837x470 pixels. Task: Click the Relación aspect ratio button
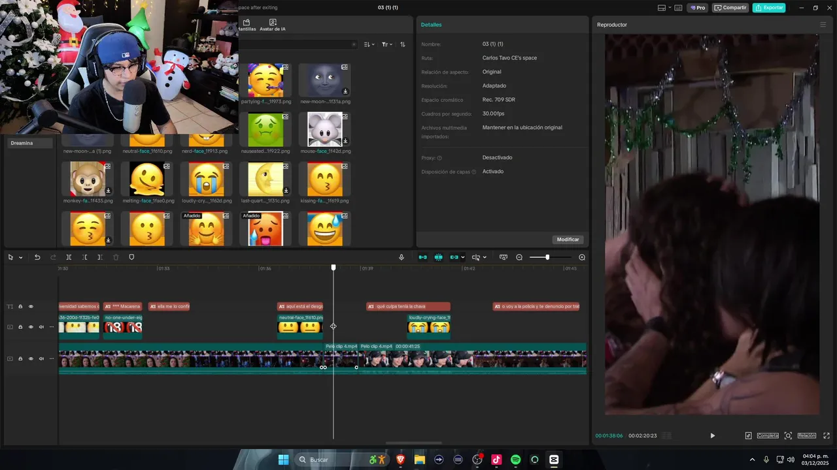coord(806,435)
